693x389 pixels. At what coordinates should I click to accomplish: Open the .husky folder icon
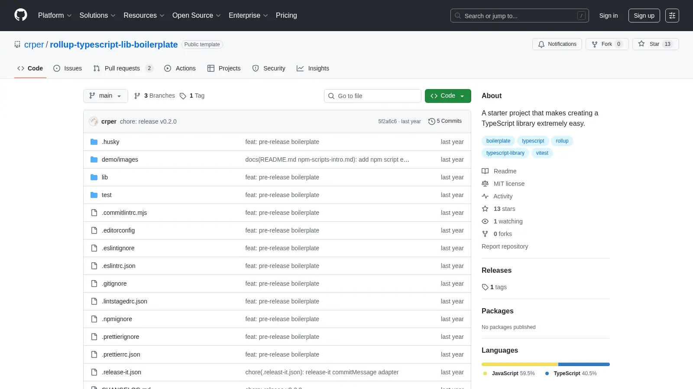pyautogui.click(x=94, y=142)
